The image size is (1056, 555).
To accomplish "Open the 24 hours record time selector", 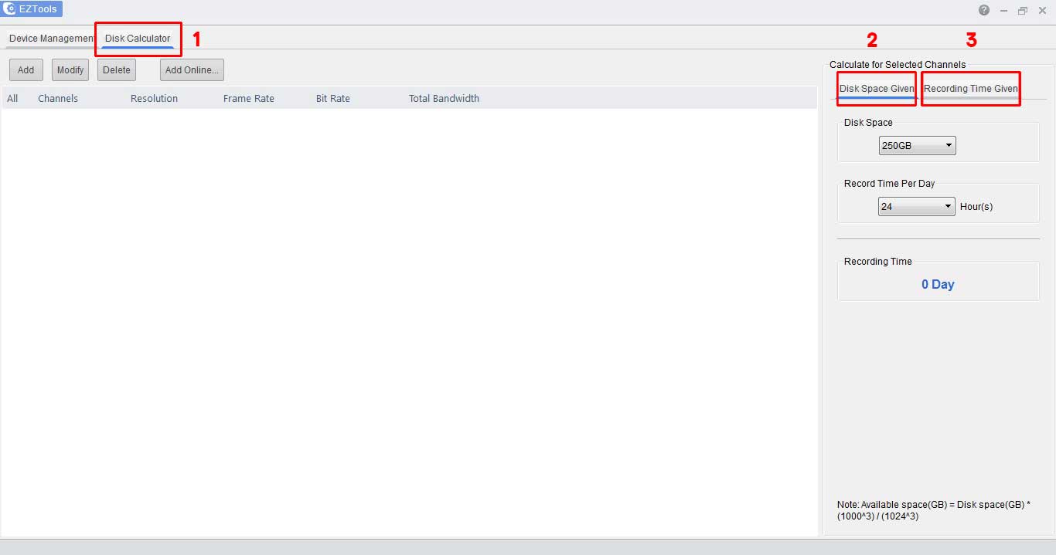I will tap(916, 206).
